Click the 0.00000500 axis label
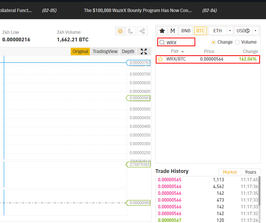266x223 pixels. 140,109
